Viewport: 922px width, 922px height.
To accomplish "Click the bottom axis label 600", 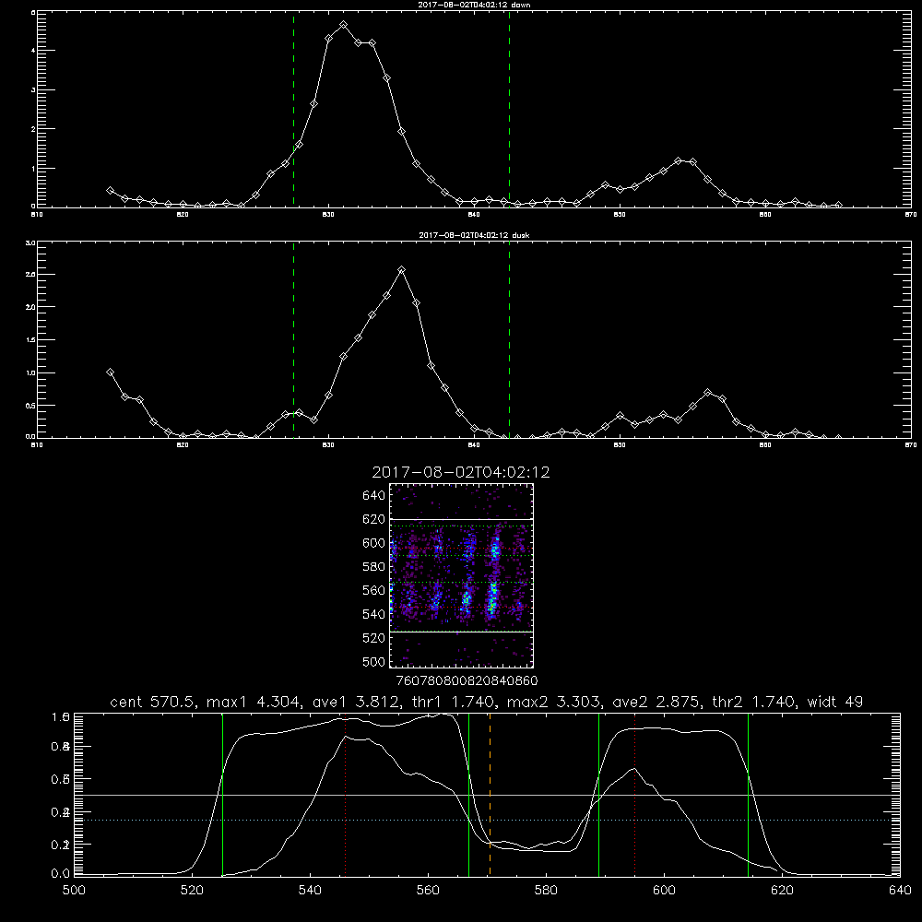I will point(665,891).
